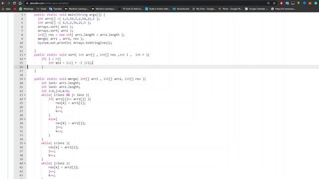
Task: Open the WhatsApp bookmark
Action: coord(26,9)
